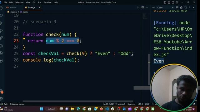Open output log in editor icon
Screen dimensions: 200x112
185,7
